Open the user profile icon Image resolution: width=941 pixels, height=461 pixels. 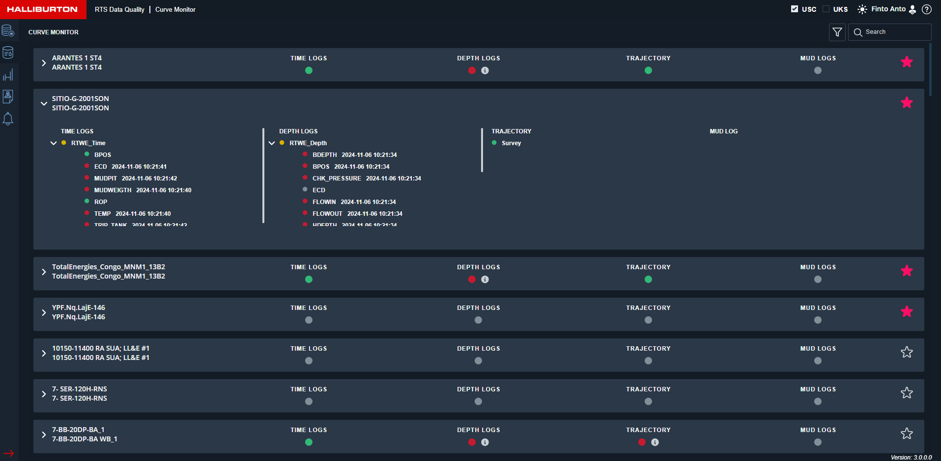pos(912,9)
